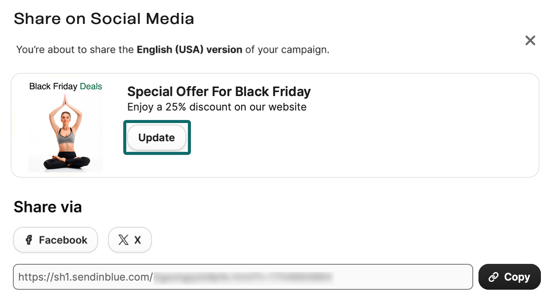Click the Facebook logo icon
This screenshot has height=303, width=550.
tap(29, 240)
